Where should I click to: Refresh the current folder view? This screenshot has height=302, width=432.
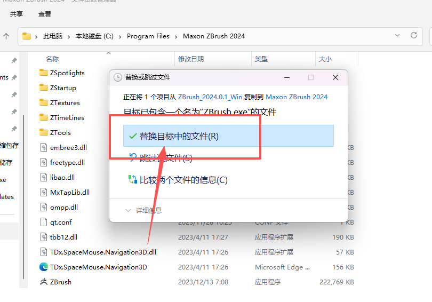click(413, 35)
